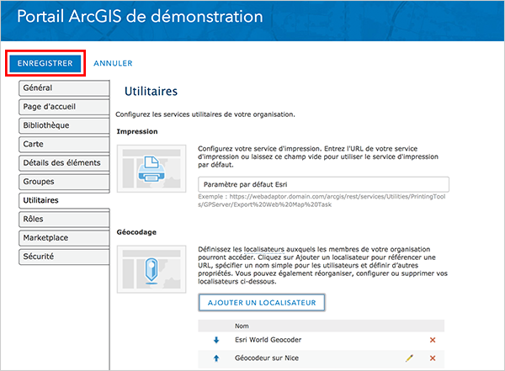505x371 pixels.
Task: Select the Carte tab
Action: click(x=64, y=144)
